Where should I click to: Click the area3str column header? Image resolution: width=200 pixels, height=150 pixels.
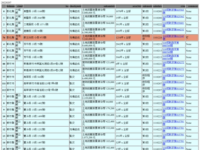tap(129, 6)
